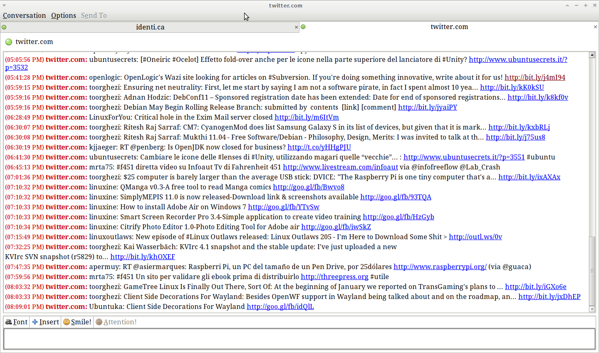Click the scrollbar down arrow
The image size is (599, 353).
click(x=592, y=309)
